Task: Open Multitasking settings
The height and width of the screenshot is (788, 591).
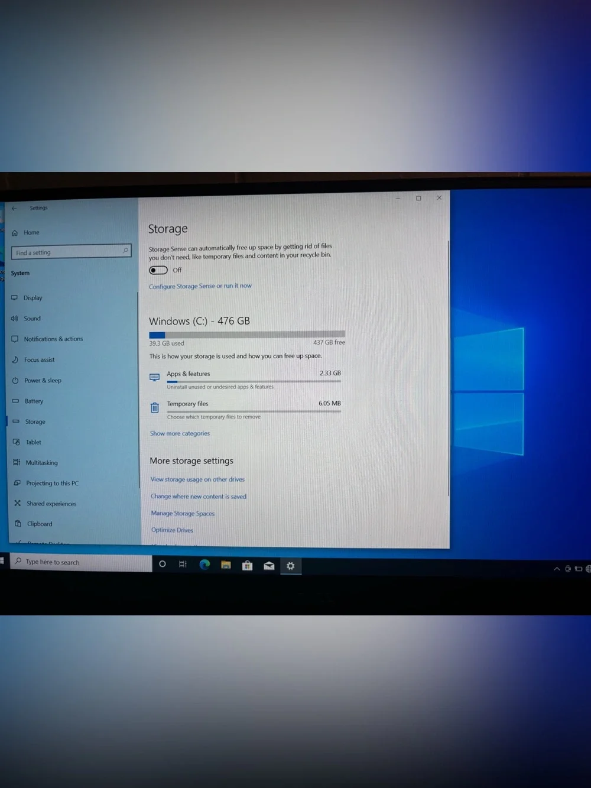Action: click(x=35, y=462)
